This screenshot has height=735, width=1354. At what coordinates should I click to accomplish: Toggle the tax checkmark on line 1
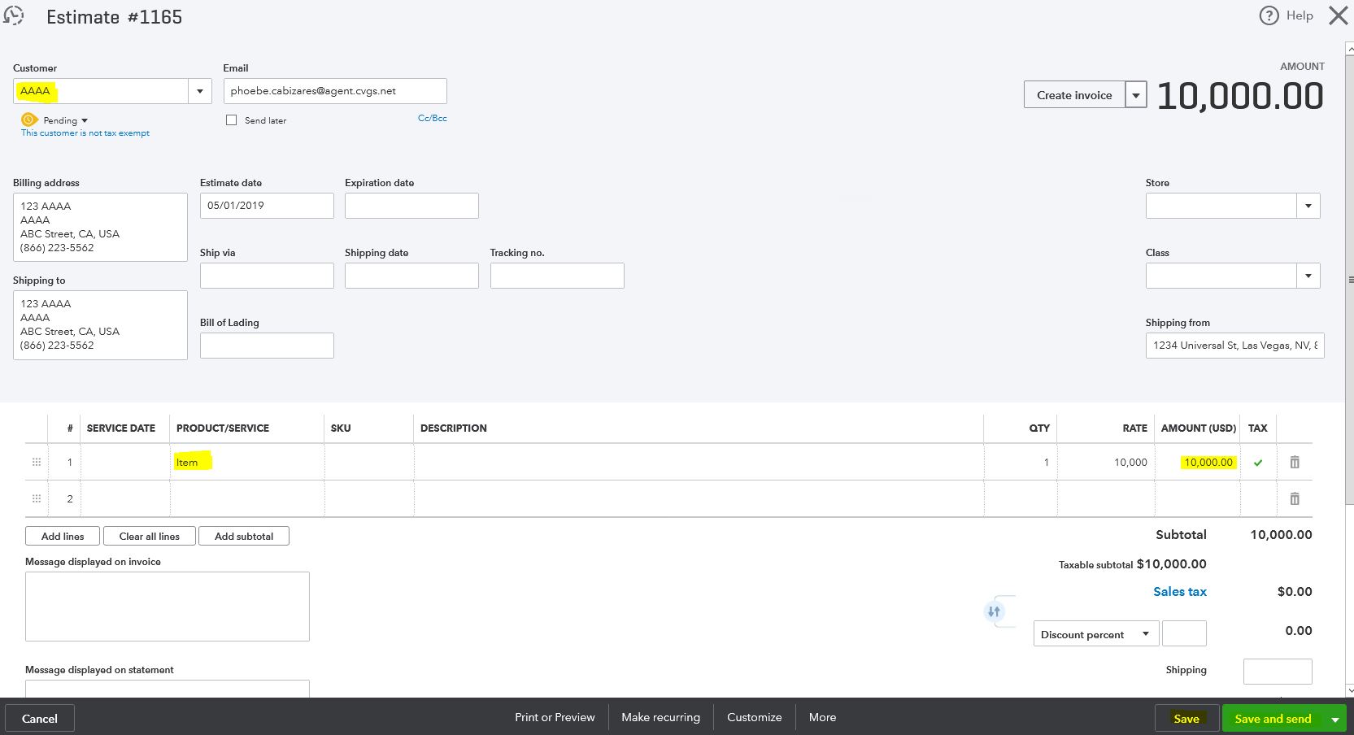pos(1258,462)
